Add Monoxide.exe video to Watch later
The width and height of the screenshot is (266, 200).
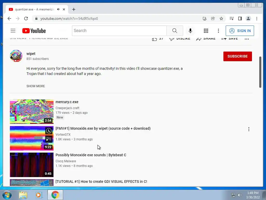coord(49,131)
